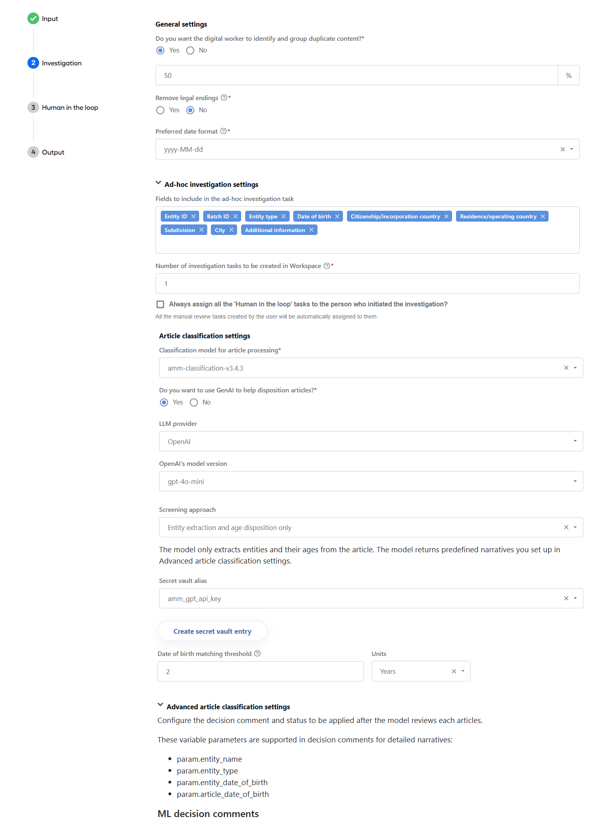Open the gpt-4o-mini model version dropdown
The height and width of the screenshot is (834, 614).
(371, 481)
